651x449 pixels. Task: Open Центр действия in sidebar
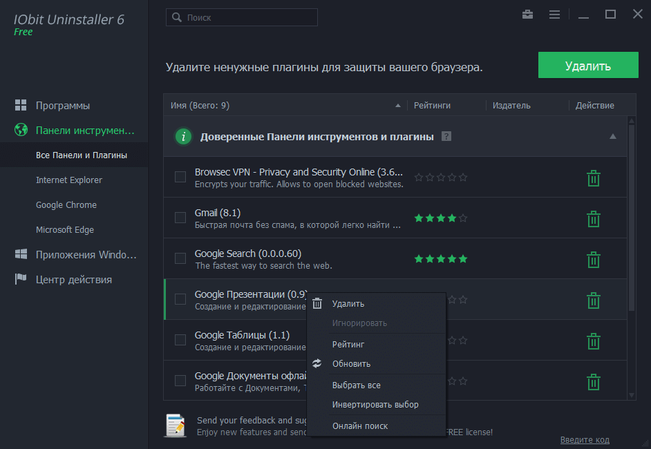pyautogui.click(x=74, y=279)
